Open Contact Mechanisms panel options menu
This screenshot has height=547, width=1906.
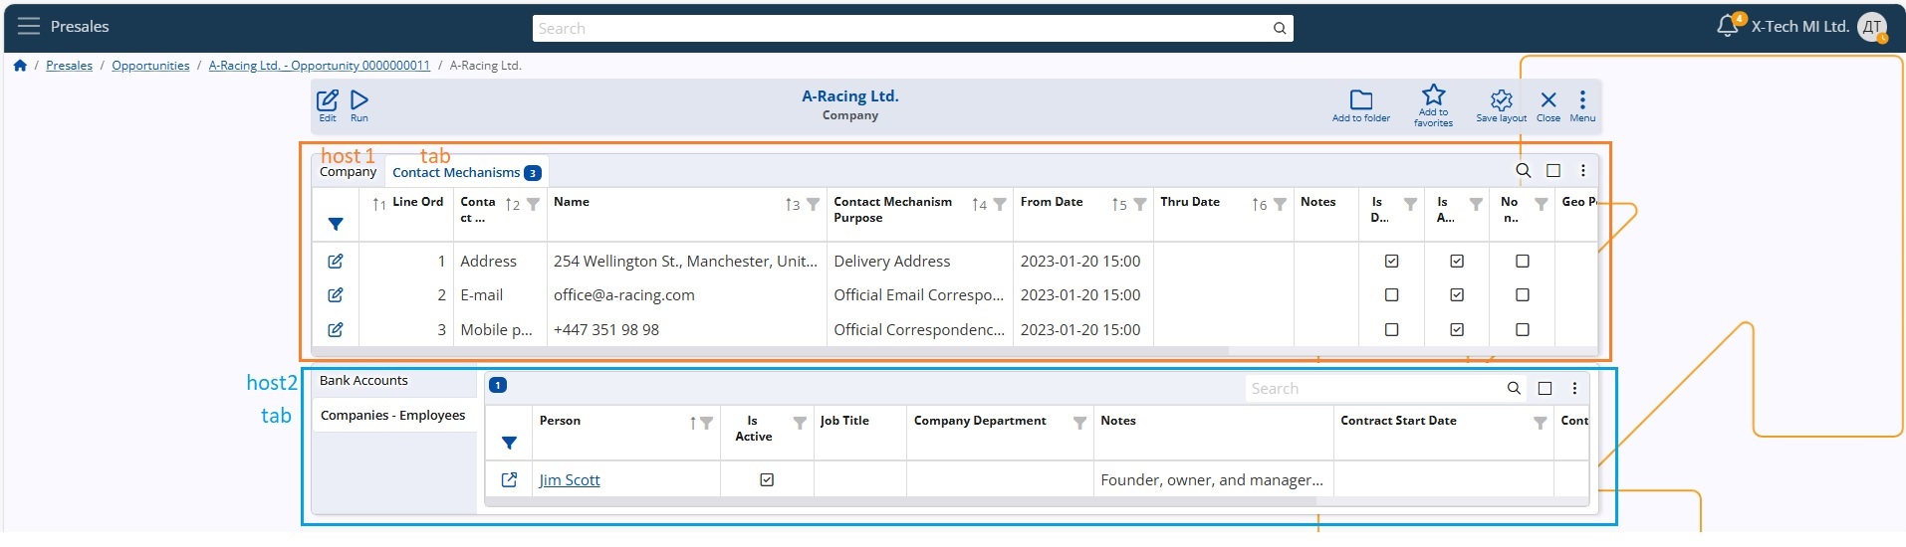click(1583, 171)
